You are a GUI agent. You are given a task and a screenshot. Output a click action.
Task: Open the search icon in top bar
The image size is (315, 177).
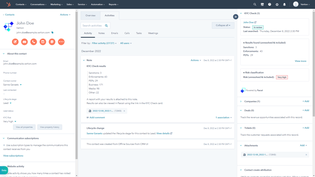tap(255, 5)
